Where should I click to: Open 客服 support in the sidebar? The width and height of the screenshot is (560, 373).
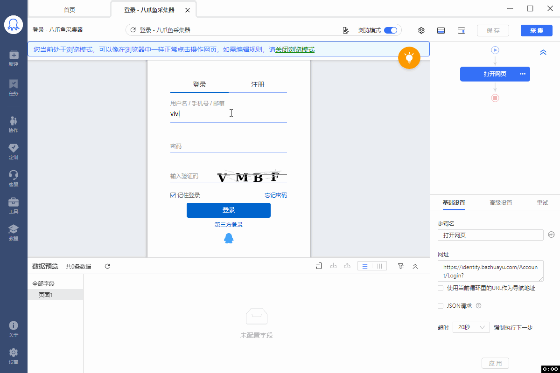tap(14, 179)
